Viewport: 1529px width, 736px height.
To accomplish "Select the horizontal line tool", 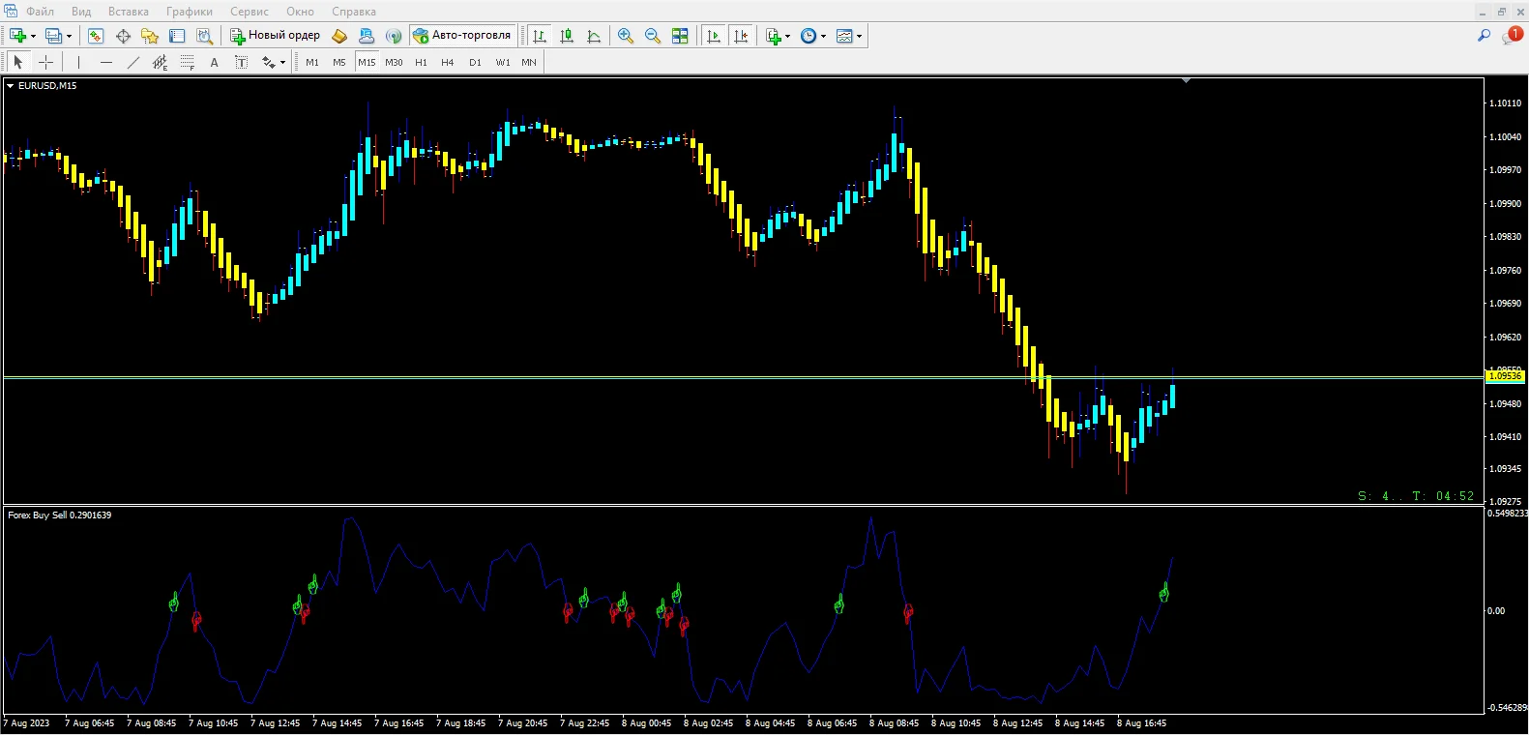I will 106,62.
